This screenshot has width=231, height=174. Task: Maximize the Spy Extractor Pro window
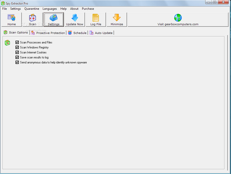click(x=215, y=2)
